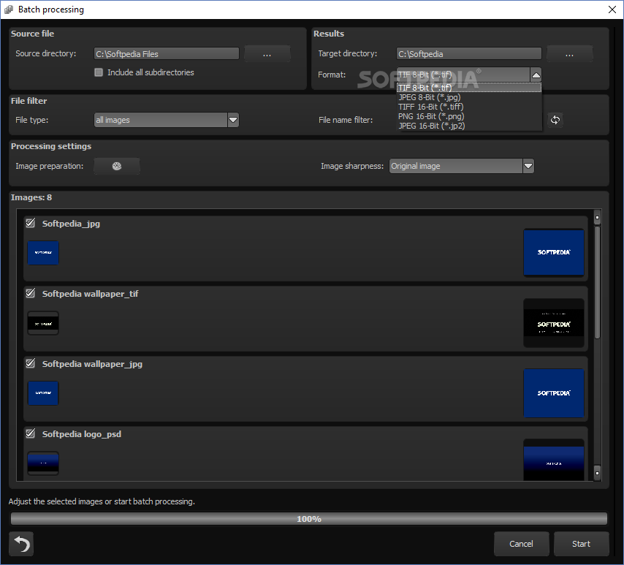Image resolution: width=624 pixels, height=565 pixels.
Task: Select large preview of Softpedia wallpaper_jpg
Action: point(554,393)
